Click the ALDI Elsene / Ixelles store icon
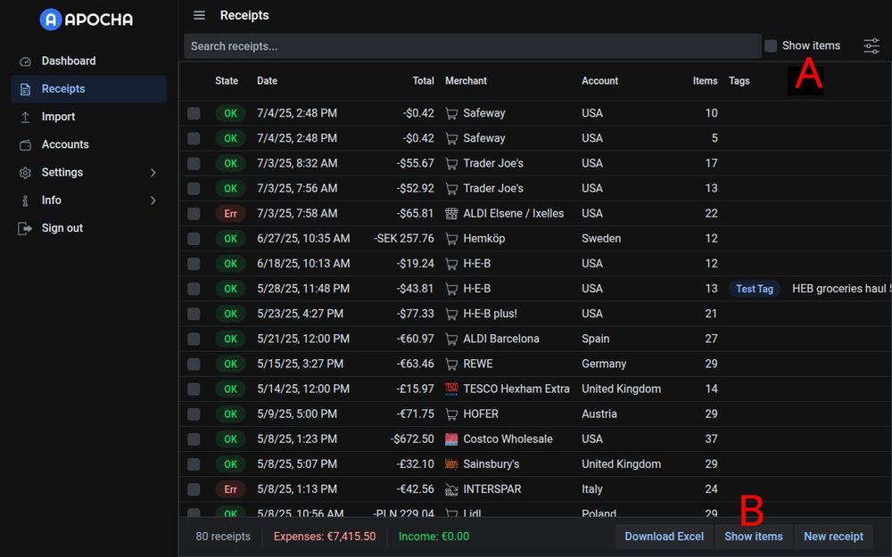The height and width of the screenshot is (557, 892). click(x=451, y=214)
